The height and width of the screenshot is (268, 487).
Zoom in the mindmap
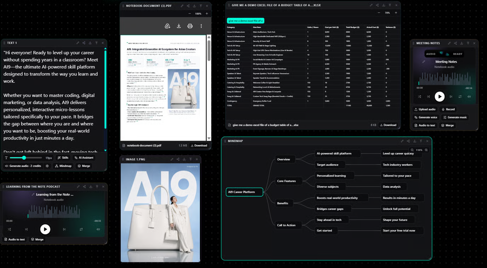point(426,150)
